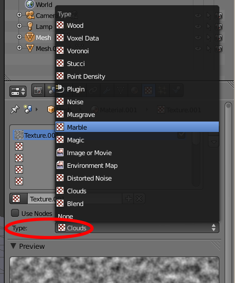Click the World label in outliner

44,5
